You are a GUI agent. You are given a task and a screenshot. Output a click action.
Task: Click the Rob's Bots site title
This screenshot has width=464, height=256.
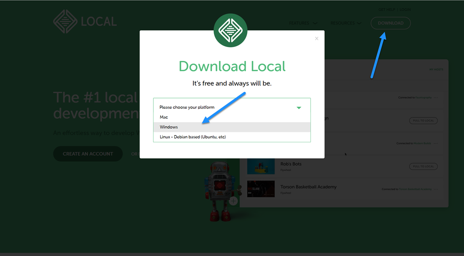coord(291,164)
